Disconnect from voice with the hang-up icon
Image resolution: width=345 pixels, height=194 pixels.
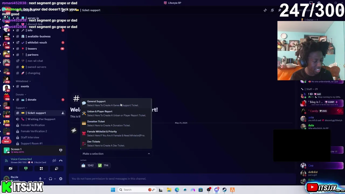pyautogui.click(x=61, y=161)
